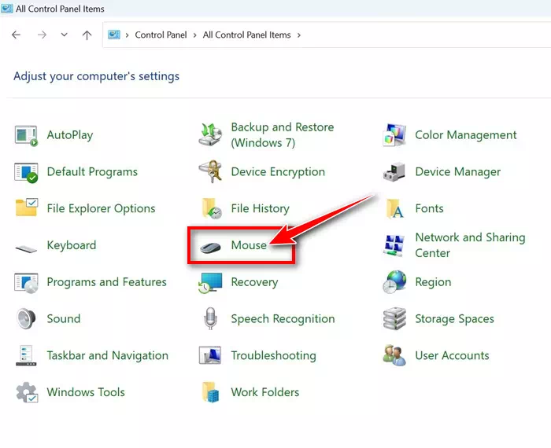
Task: Click the Device Manager icon
Action: pos(394,171)
